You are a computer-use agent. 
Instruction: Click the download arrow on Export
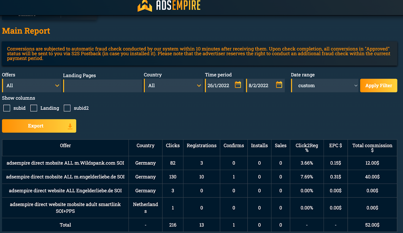(70, 126)
